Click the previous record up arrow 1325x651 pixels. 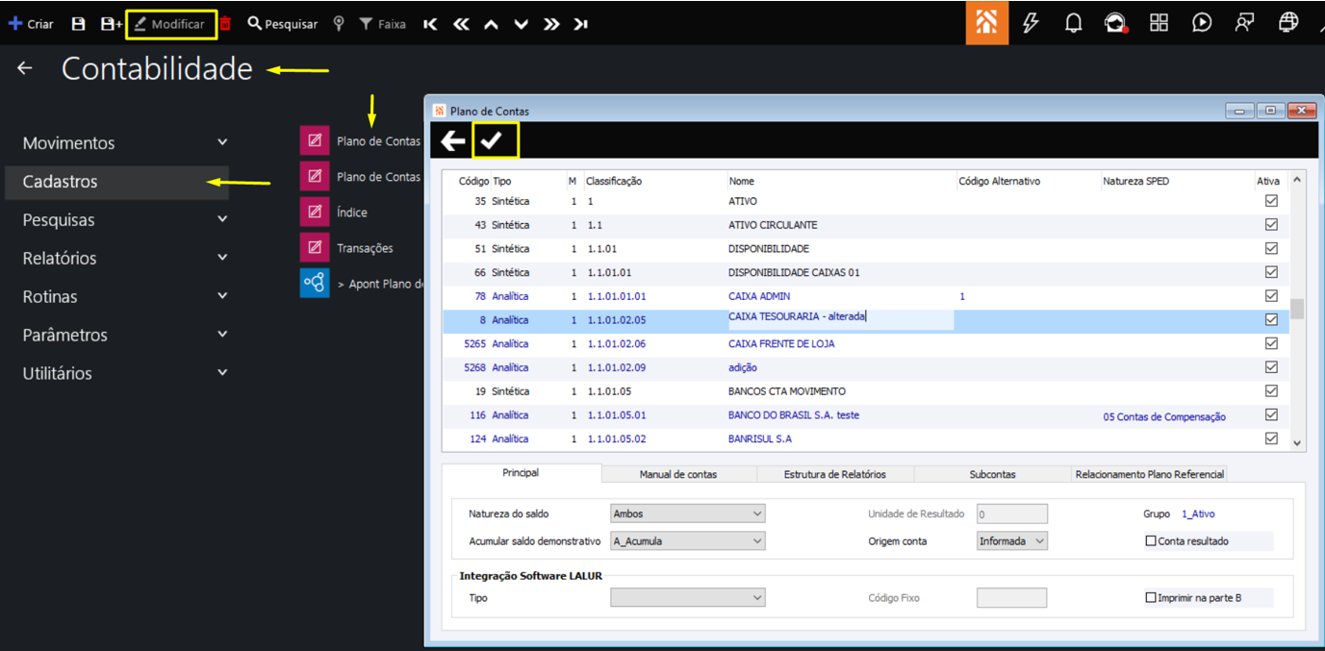coord(491,24)
